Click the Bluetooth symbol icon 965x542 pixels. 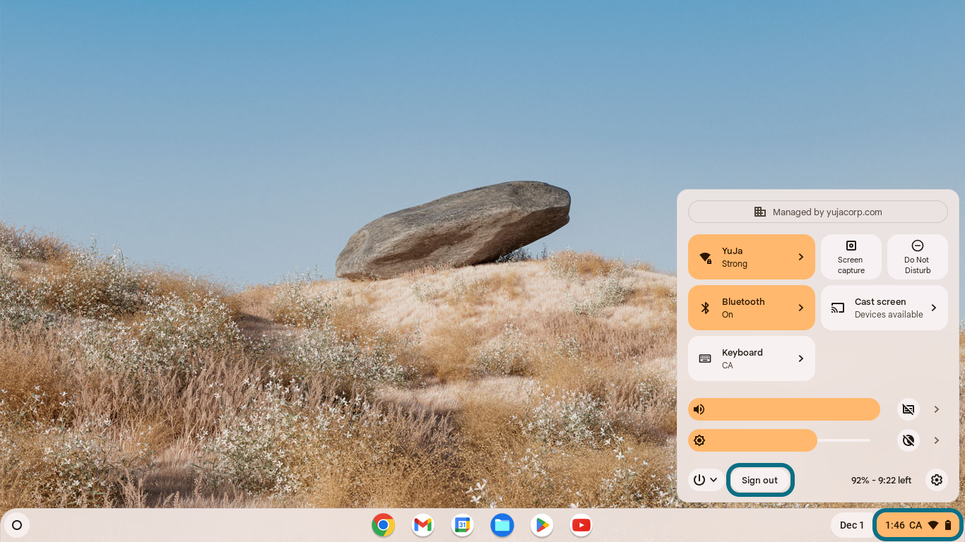tap(704, 308)
